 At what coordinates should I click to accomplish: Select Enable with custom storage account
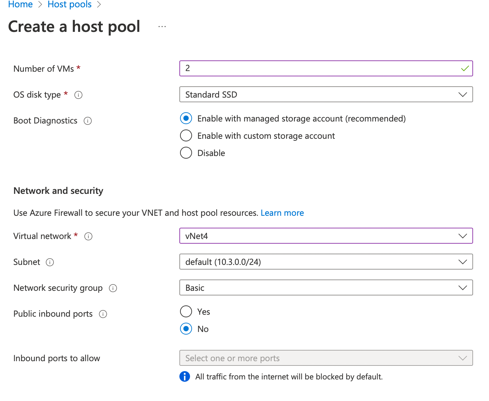186,135
